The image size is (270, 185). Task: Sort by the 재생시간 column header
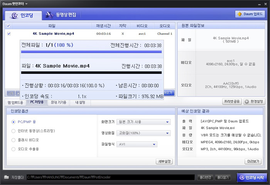[x=103, y=26]
